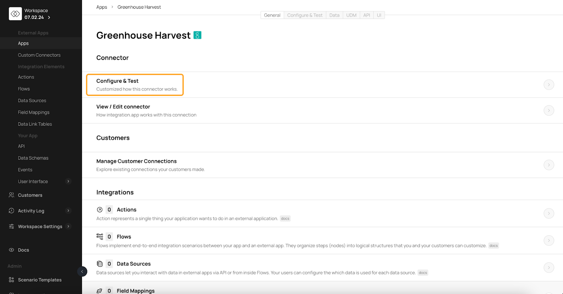Click the Greenhouse Harvest app logo icon
563x294 pixels.
197,35
